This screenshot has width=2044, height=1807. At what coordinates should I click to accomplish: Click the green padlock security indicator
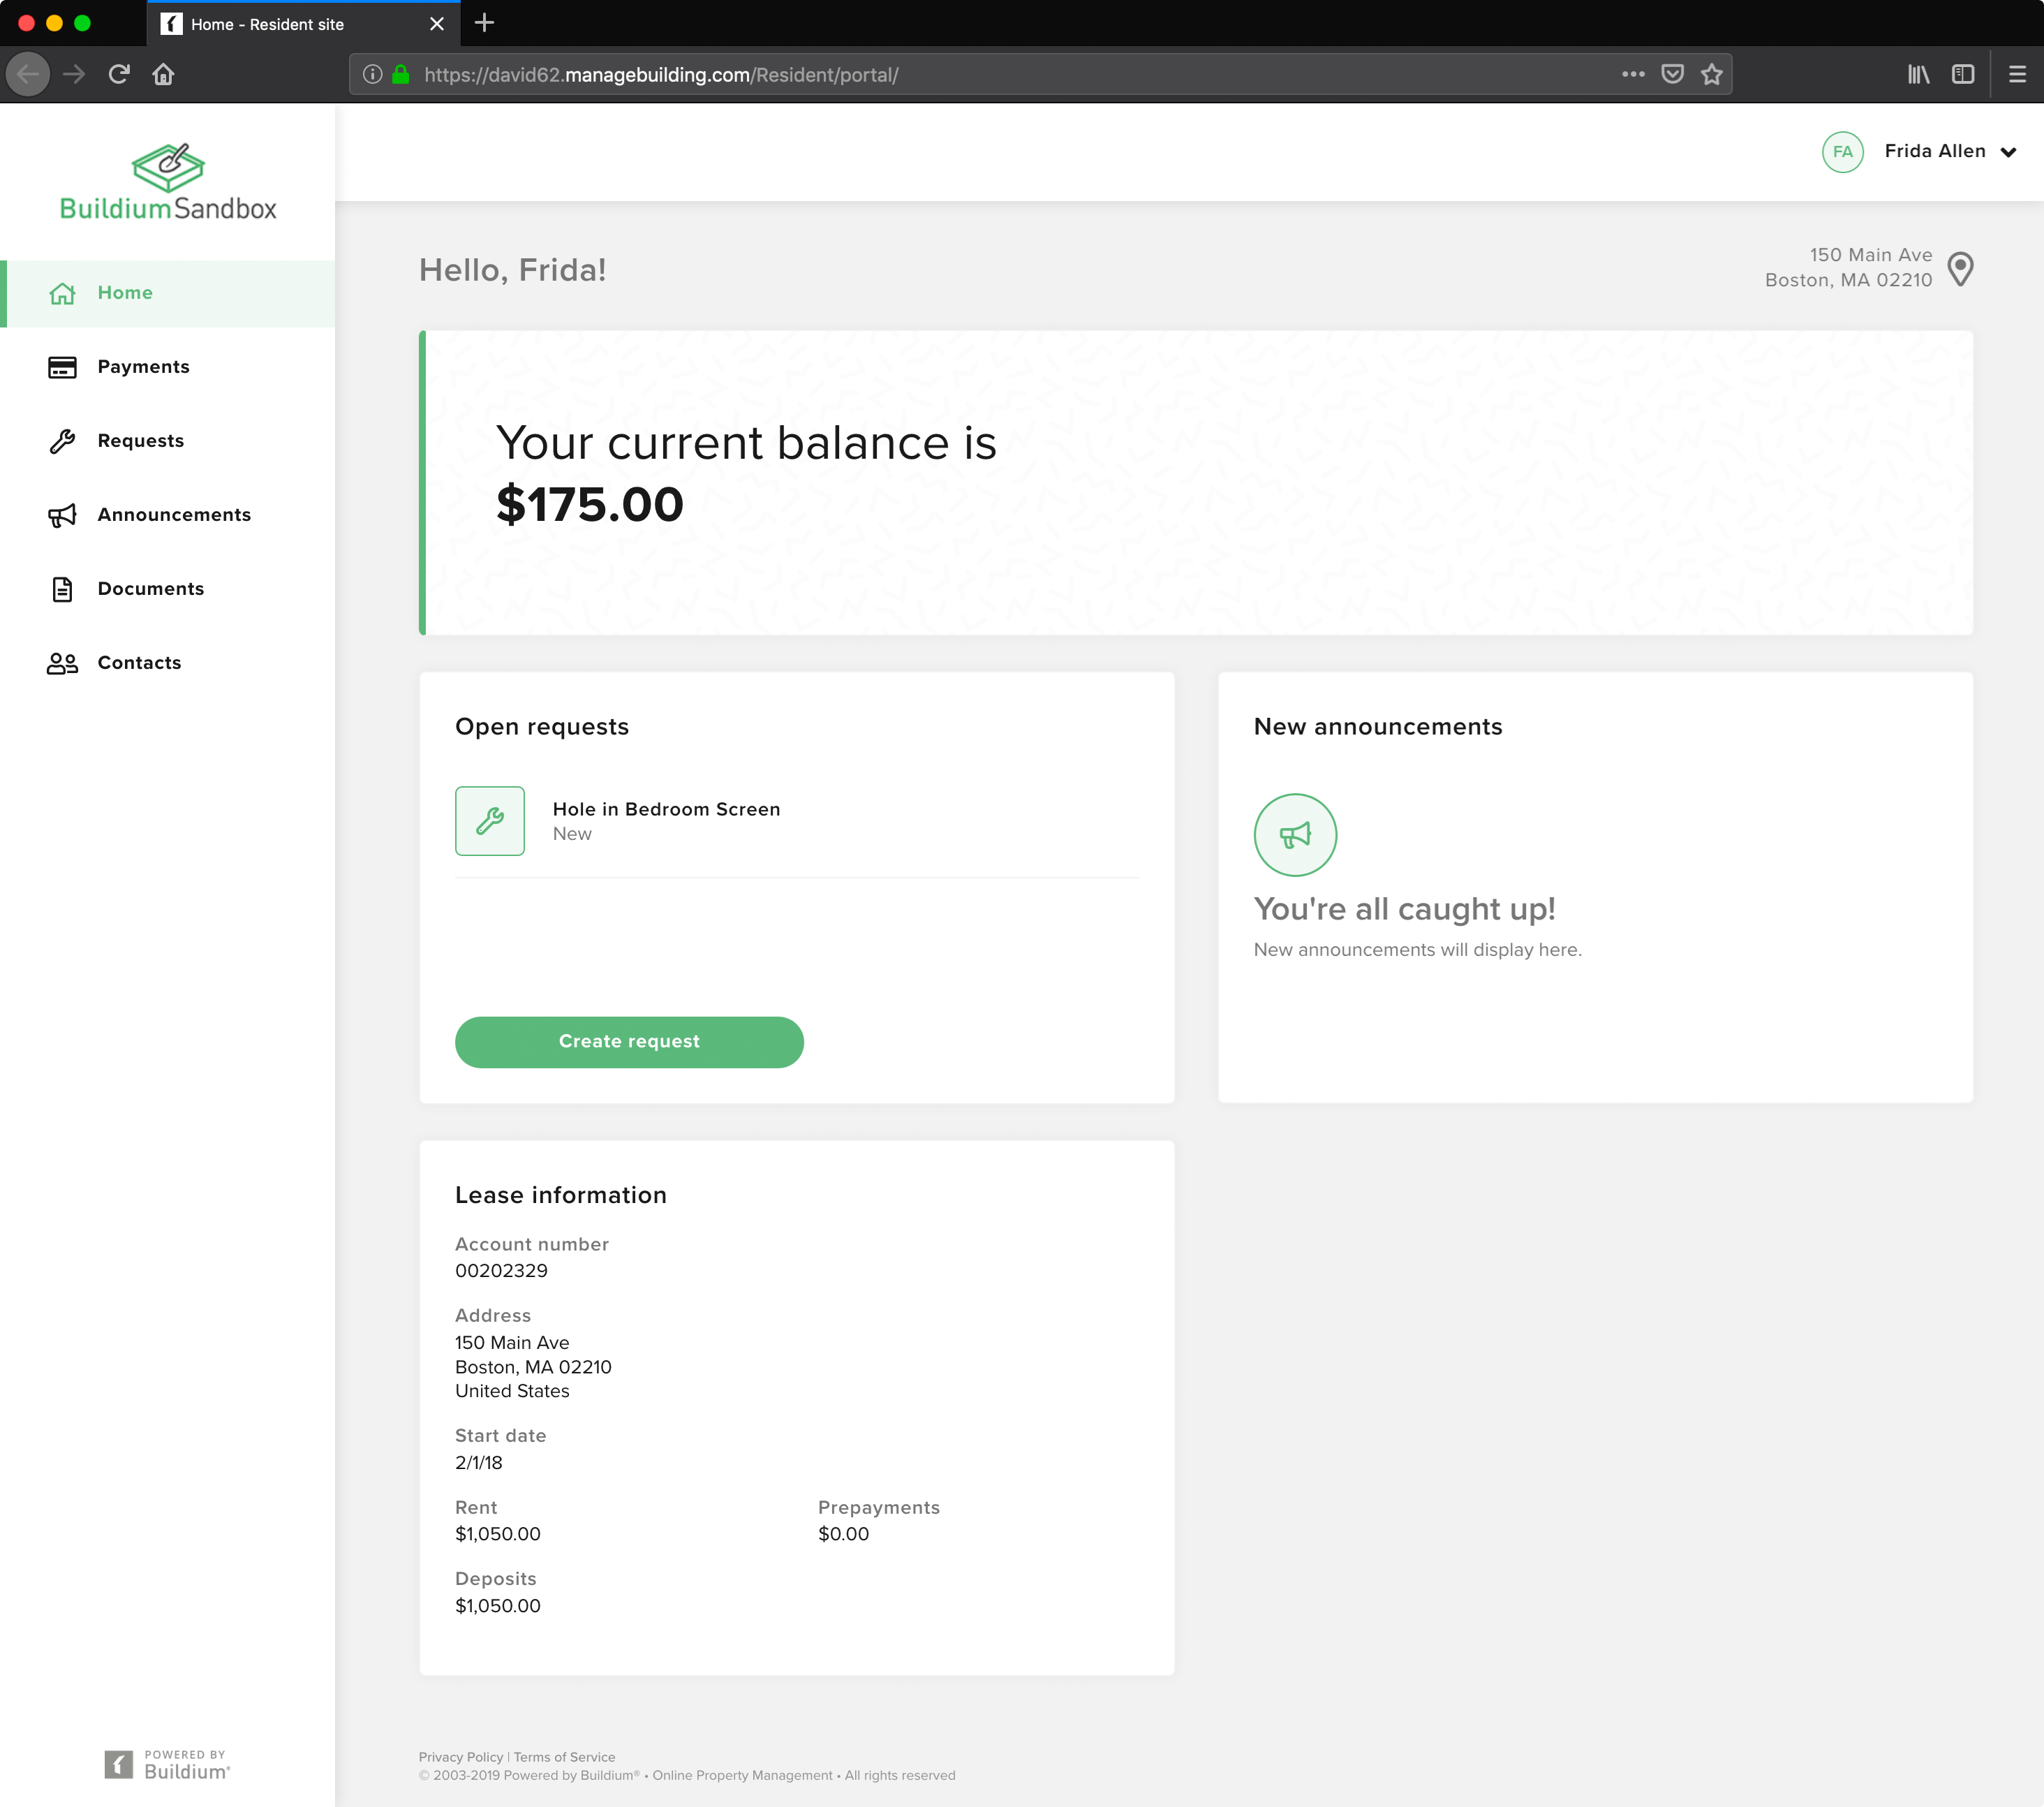click(399, 73)
